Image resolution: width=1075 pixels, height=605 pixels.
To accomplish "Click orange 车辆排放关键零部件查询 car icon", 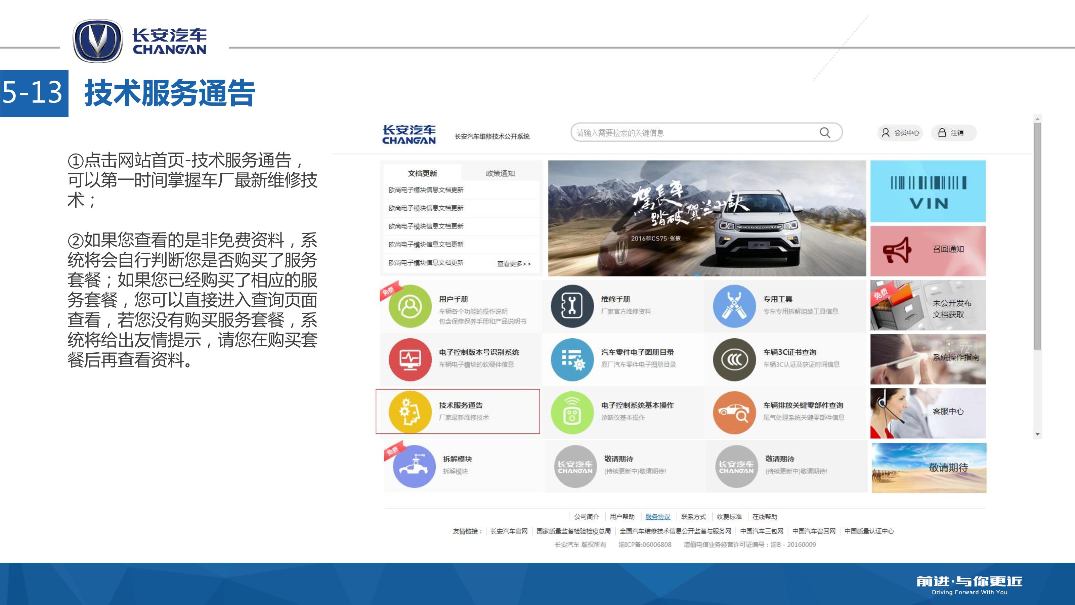I will pyautogui.click(x=734, y=412).
